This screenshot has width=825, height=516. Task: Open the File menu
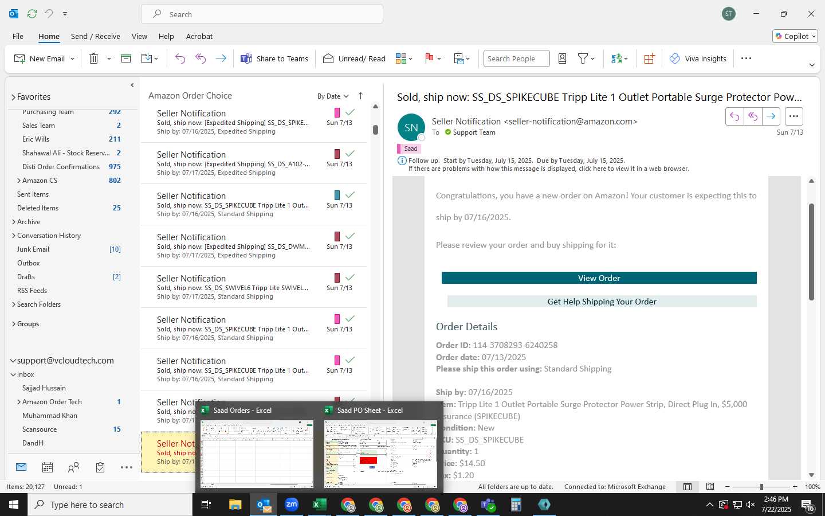pos(18,36)
